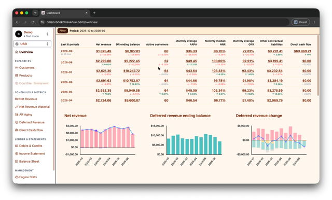
Task: Click GRR value 72.81%
Action: click(x=248, y=51)
